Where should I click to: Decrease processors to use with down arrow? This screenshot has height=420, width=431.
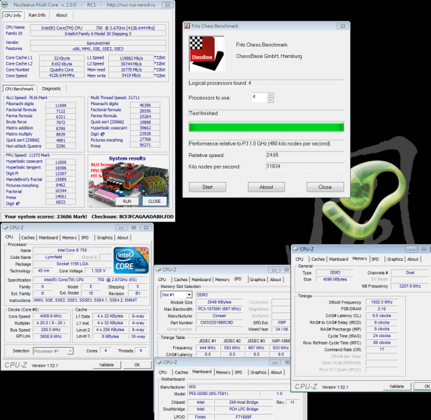pos(271,100)
